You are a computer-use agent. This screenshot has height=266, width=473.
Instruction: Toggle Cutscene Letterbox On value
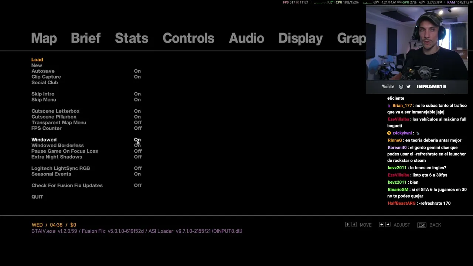coord(137,111)
